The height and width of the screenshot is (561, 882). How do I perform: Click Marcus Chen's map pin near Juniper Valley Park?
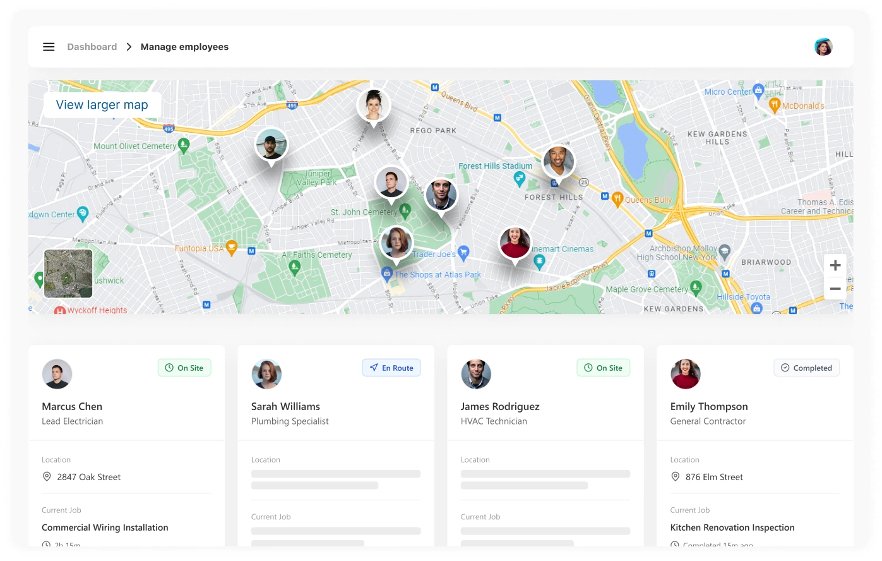click(x=391, y=183)
